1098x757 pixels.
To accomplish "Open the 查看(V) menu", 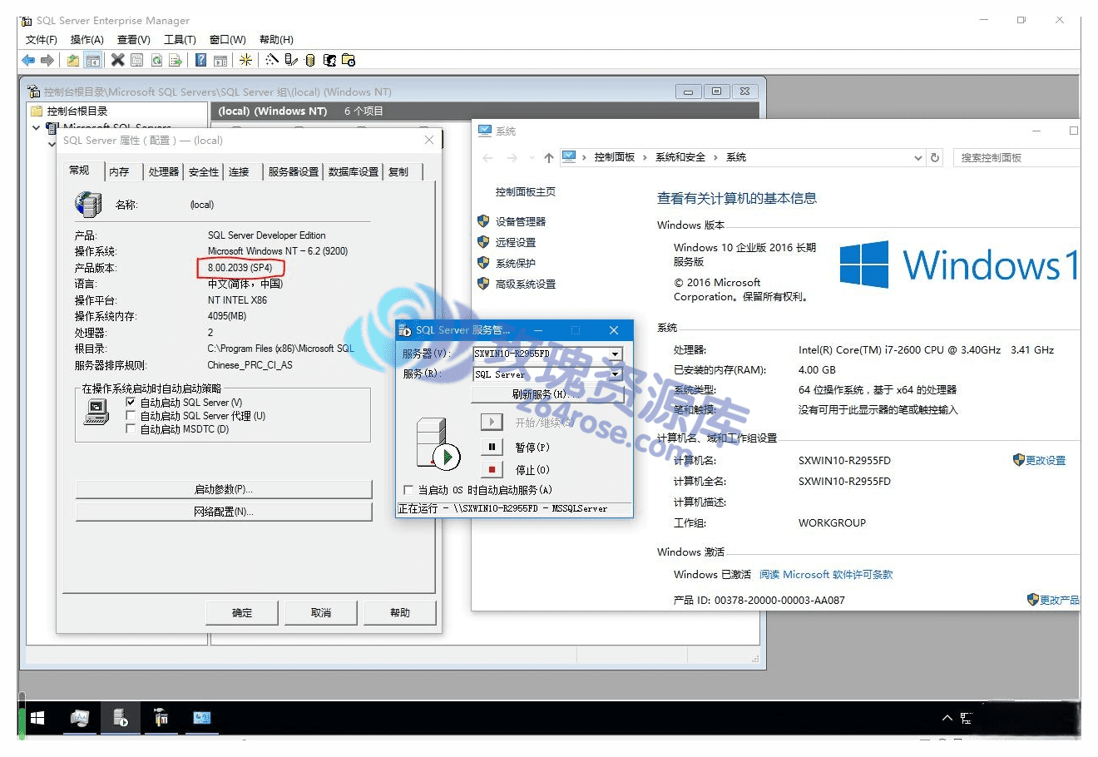I will [134, 39].
